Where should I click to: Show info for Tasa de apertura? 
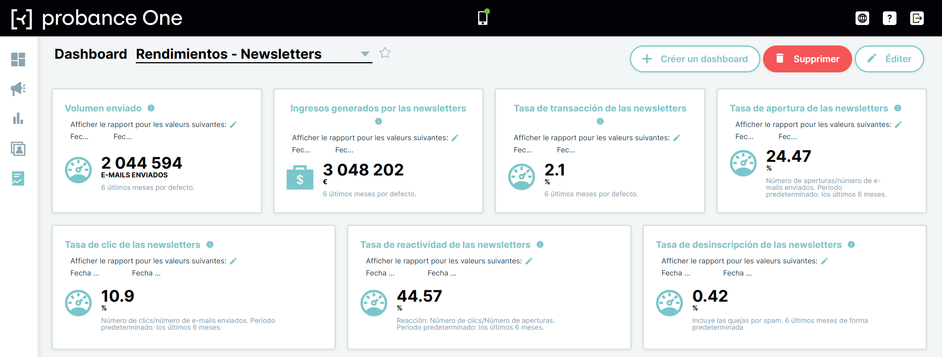(x=898, y=108)
